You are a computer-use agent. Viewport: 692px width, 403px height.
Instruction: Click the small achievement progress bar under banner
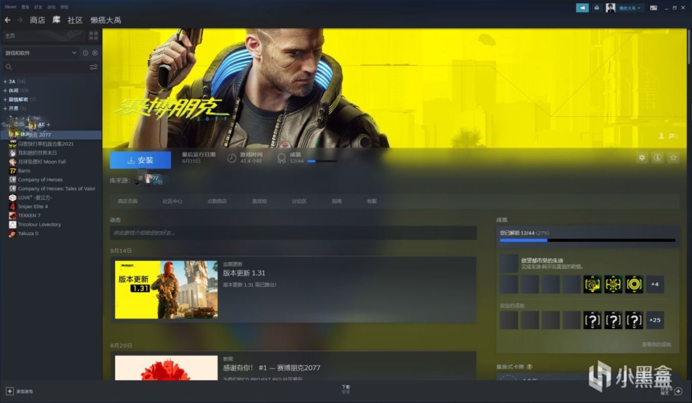click(x=322, y=161)
